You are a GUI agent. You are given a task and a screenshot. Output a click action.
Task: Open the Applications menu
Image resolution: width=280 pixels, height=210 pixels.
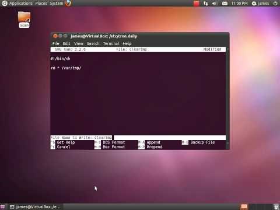coord(20,3)
